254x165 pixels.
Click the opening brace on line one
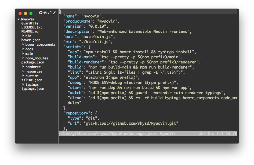click(60, 11)
